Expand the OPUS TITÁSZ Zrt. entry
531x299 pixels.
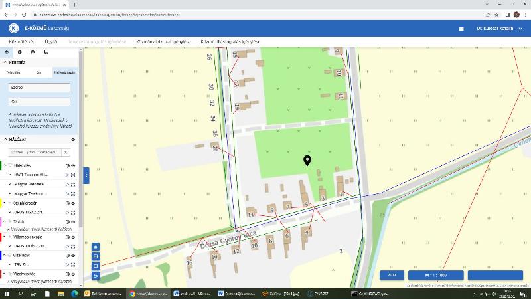pyautogui.click(x=10, y=246)
